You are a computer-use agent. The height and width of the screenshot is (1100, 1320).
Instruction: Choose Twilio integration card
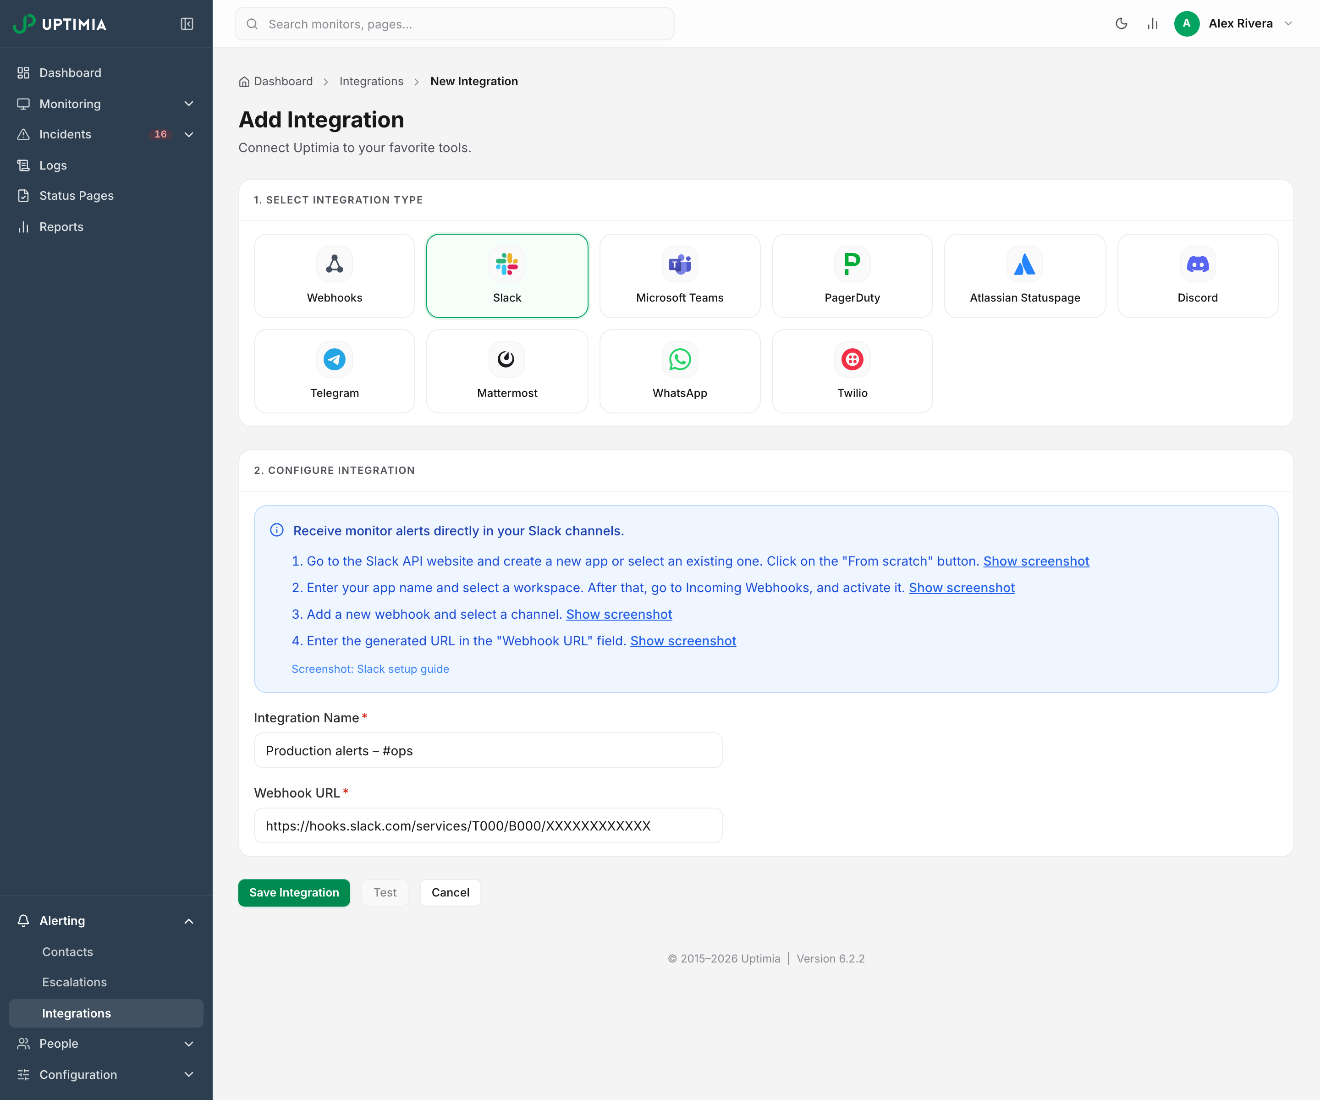tap(852, 371)
